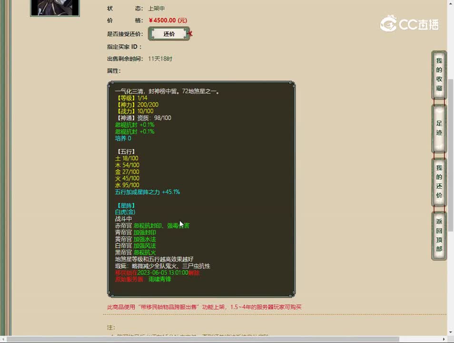Click the 【五行】 heading
The height and width of the screenshot is (343, 454).
click(x=126, y=151)
